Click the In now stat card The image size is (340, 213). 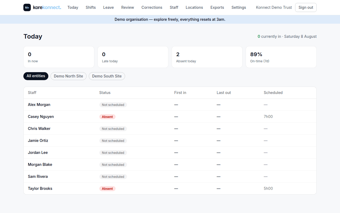pos(59,57)
